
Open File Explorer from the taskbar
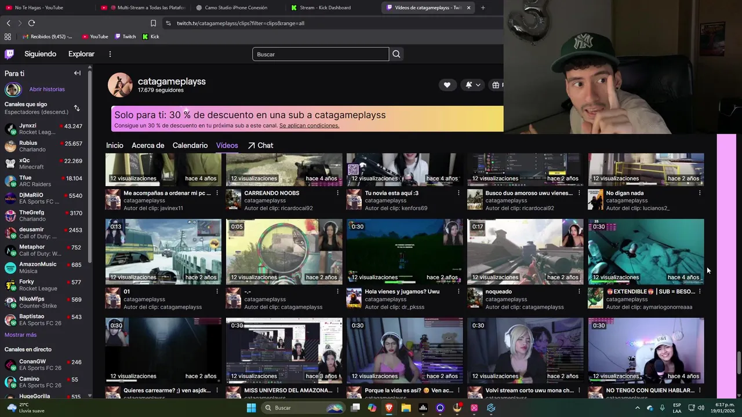[x=406, y=408]
